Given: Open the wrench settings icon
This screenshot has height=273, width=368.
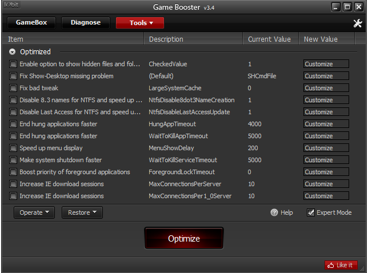Looking at the screenshot, I should point(358,23).
